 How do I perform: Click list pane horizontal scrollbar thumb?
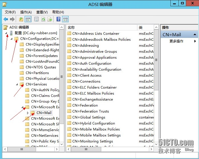click(x=86, y=149)
